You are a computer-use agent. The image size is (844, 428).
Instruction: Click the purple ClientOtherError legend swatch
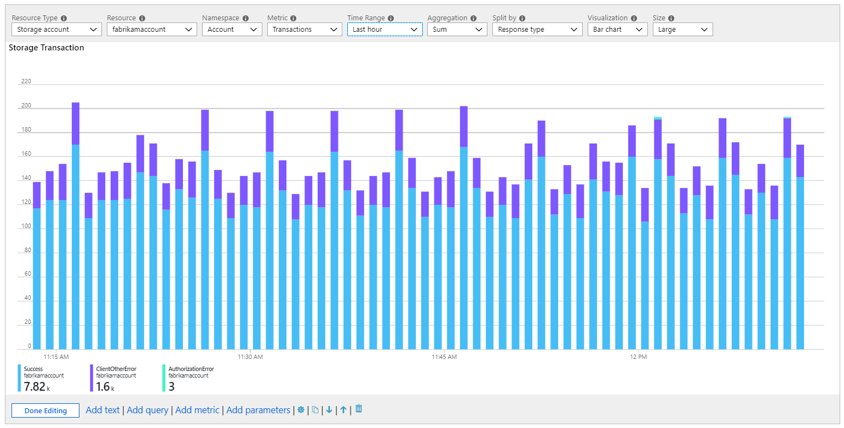(x=91, y=378)
